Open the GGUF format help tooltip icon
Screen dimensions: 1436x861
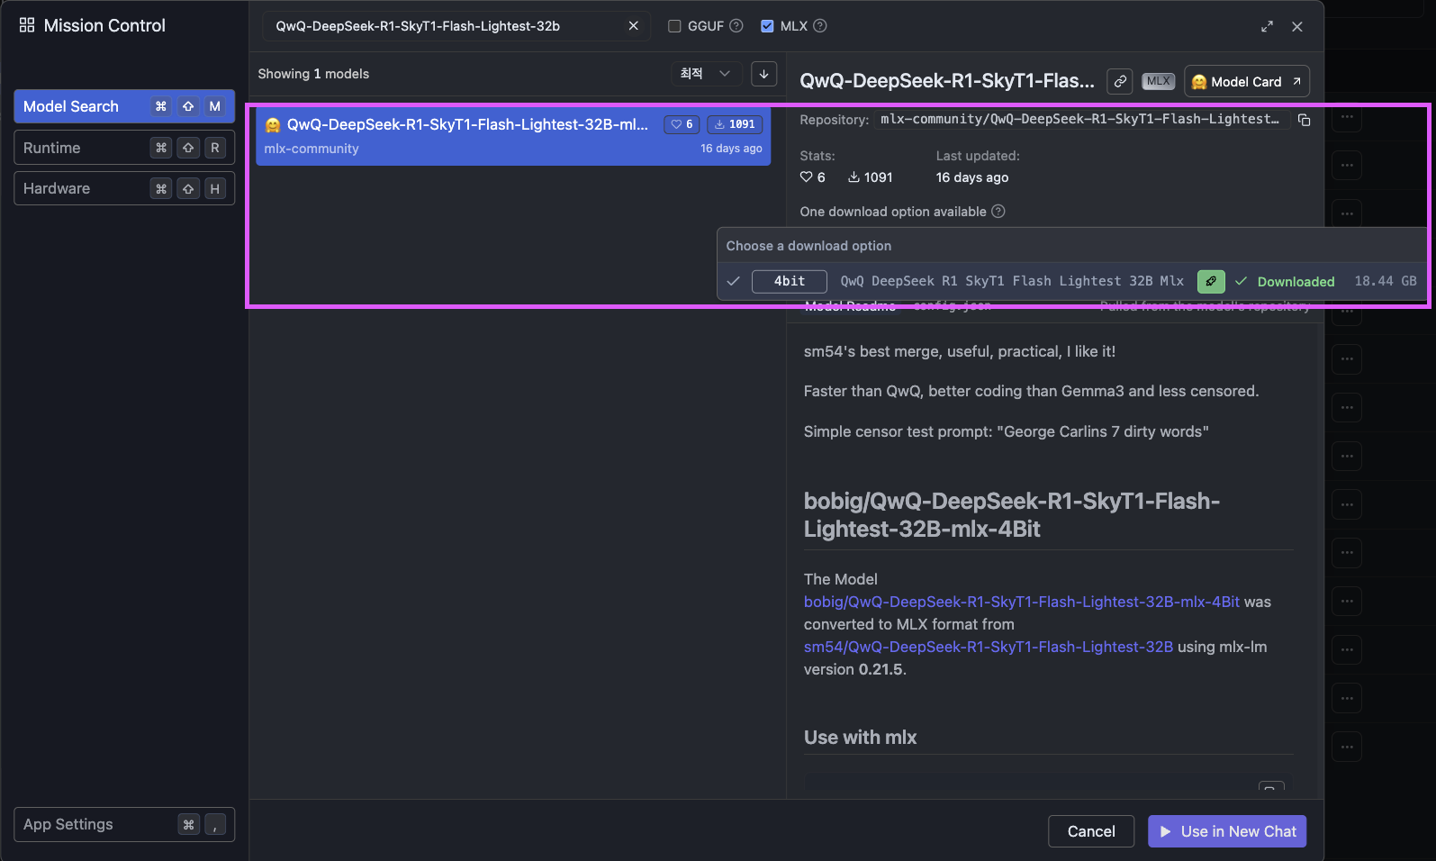736,26
